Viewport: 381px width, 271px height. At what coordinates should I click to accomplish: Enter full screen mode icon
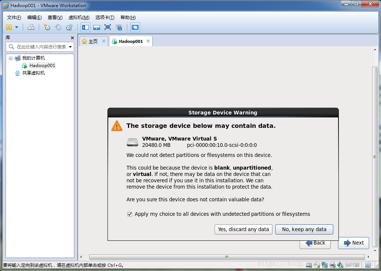coord(107,27)
